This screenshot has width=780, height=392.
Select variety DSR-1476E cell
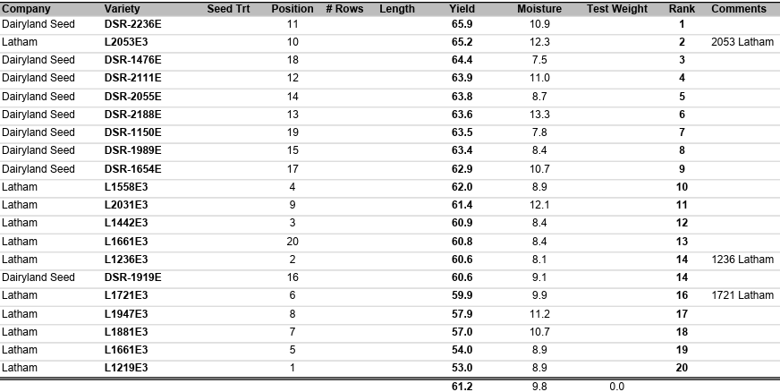coord(132,60)
